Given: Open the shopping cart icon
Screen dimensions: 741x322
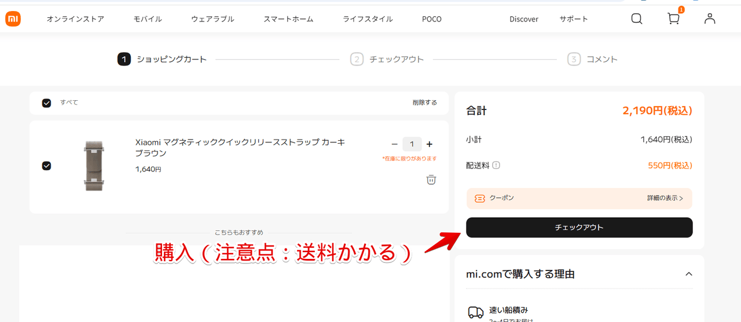Looking at the screenshot, I should click(673, 19).
